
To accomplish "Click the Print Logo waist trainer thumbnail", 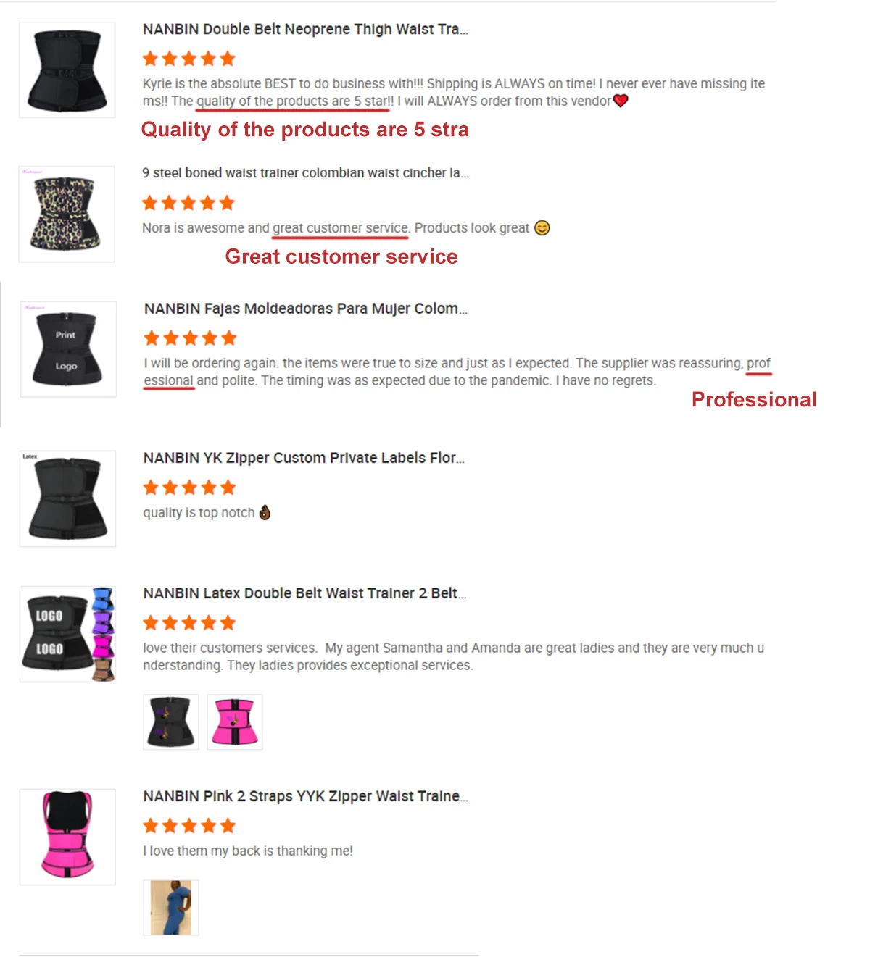I will [68, 349].
